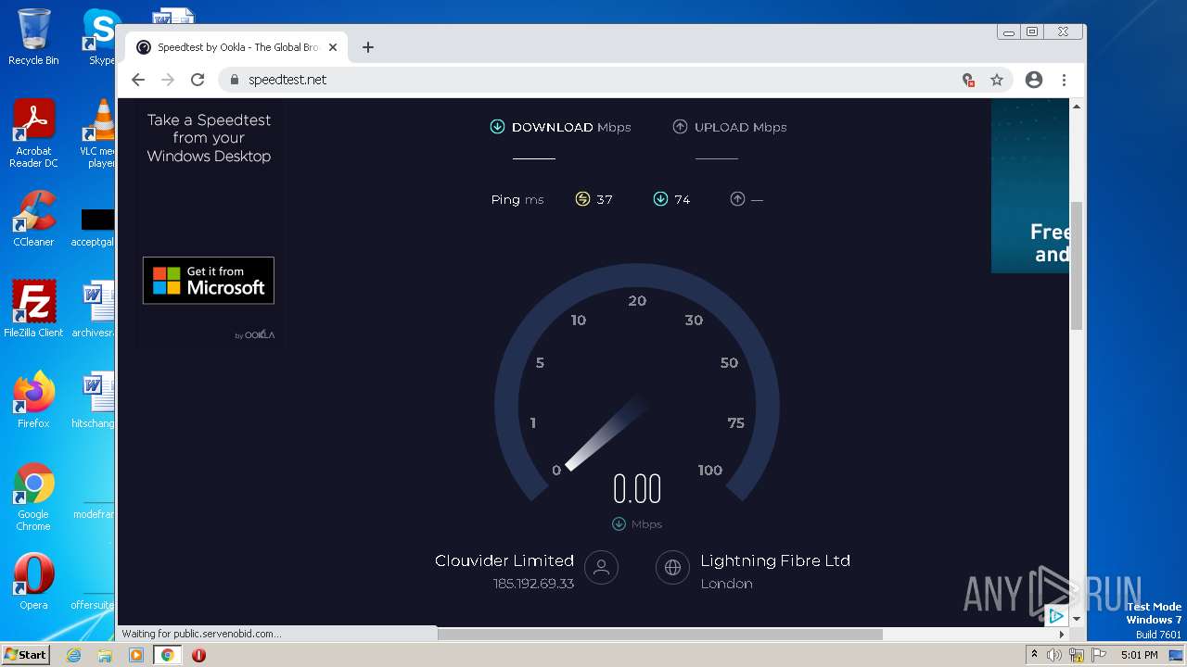
Task: Open CCleaner desktop shortcut
Action: point(33,219)
